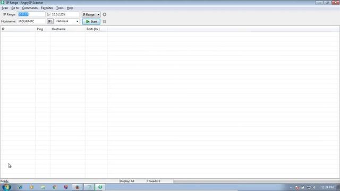This screenshot has width=340, height=191.
Task: Click the ending IP field 10.0.2.255
Action: tap(65, 14)
